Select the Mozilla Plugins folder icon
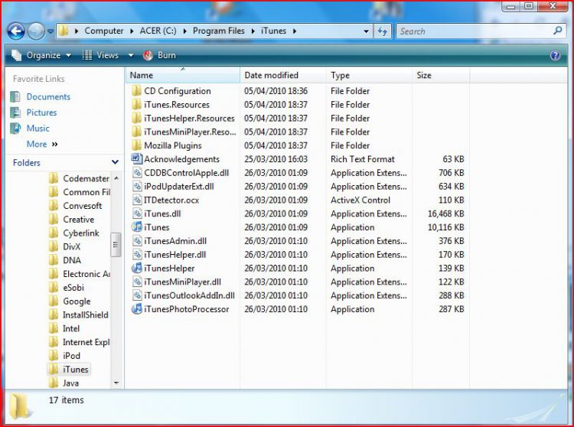This screenshot has height=427, width=574. coord(136,145)
